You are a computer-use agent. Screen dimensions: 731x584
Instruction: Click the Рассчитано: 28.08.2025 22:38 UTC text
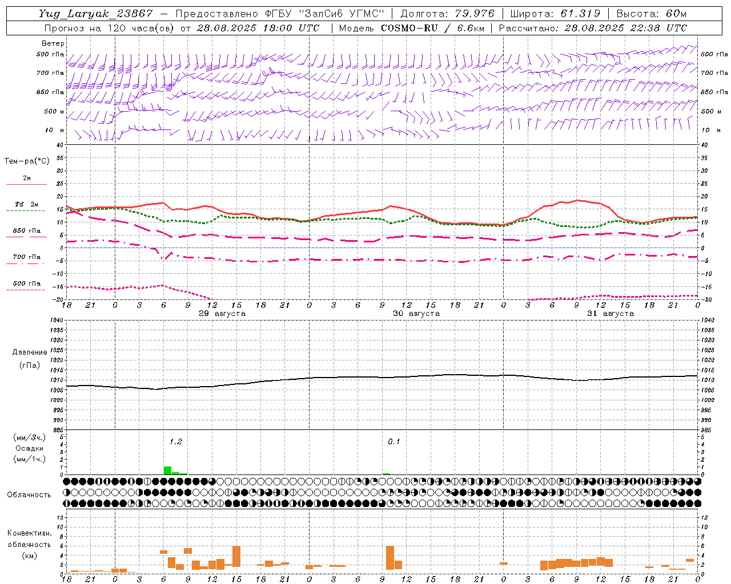pyautogui.click(x=593, y=28)
